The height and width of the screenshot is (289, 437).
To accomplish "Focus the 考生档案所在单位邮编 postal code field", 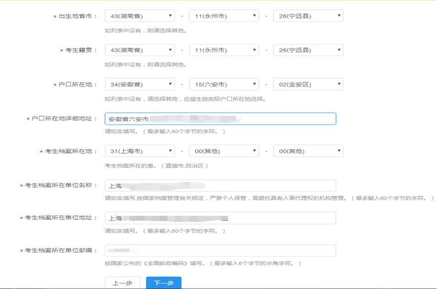I will (x=220, y=251).
